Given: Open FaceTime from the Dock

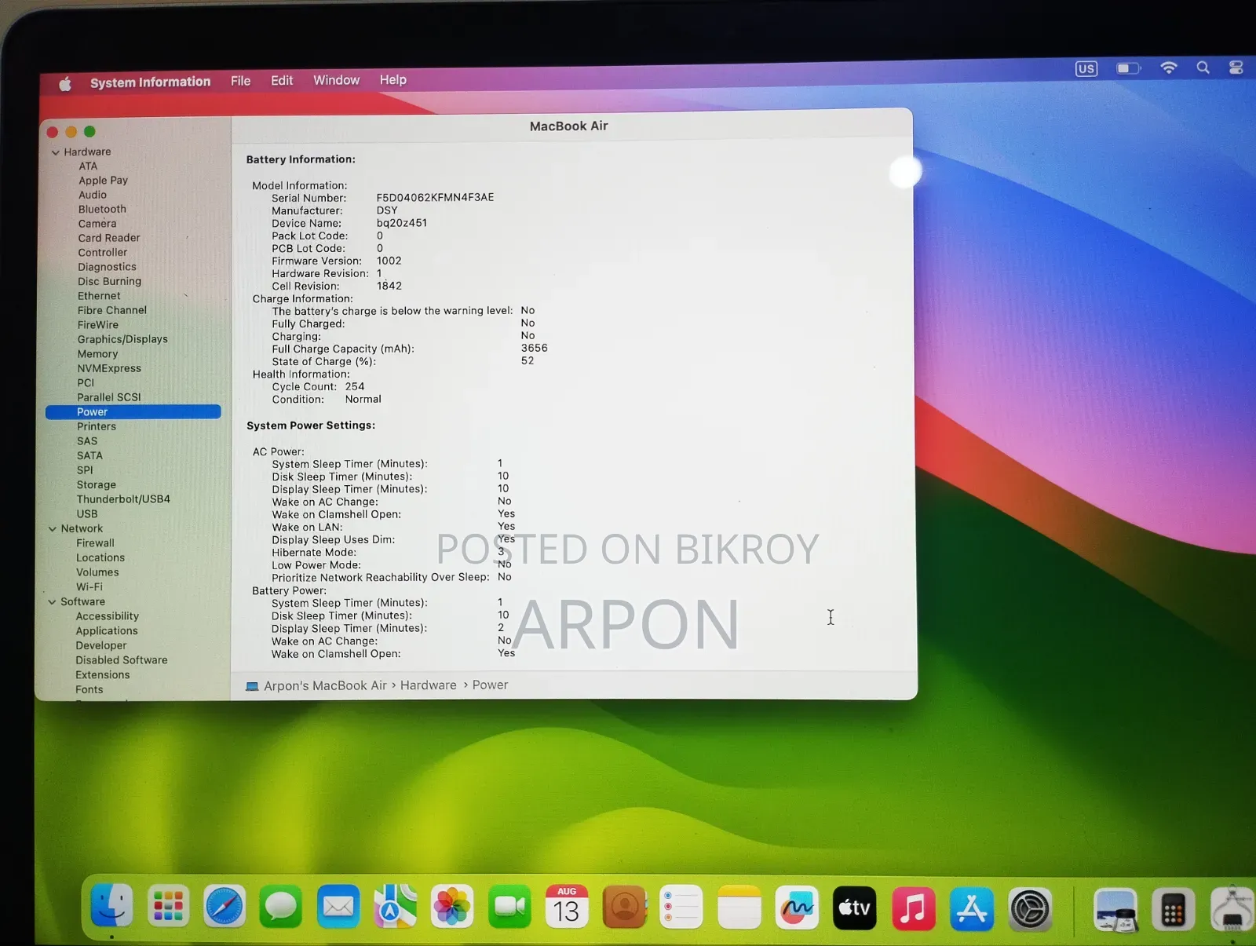Looking at the screenshot, I should 509,908.
